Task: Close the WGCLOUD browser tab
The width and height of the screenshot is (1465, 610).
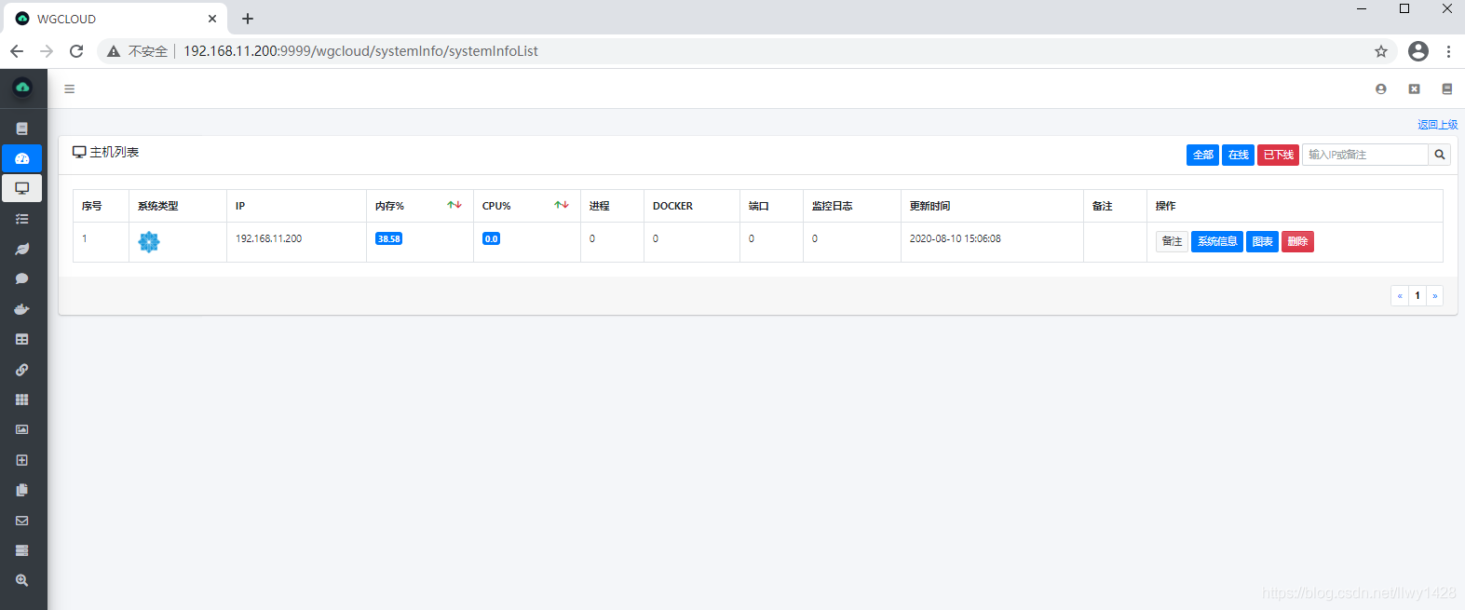Action: coord(212,19)
